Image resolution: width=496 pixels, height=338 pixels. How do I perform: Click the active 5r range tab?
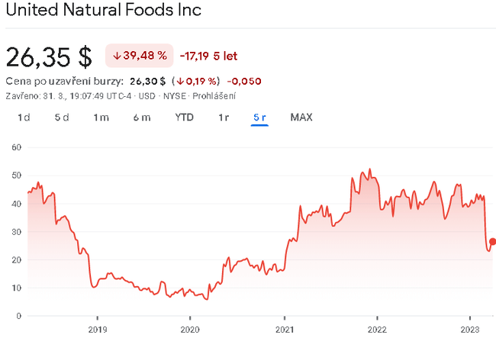click(x=259, y=117)
